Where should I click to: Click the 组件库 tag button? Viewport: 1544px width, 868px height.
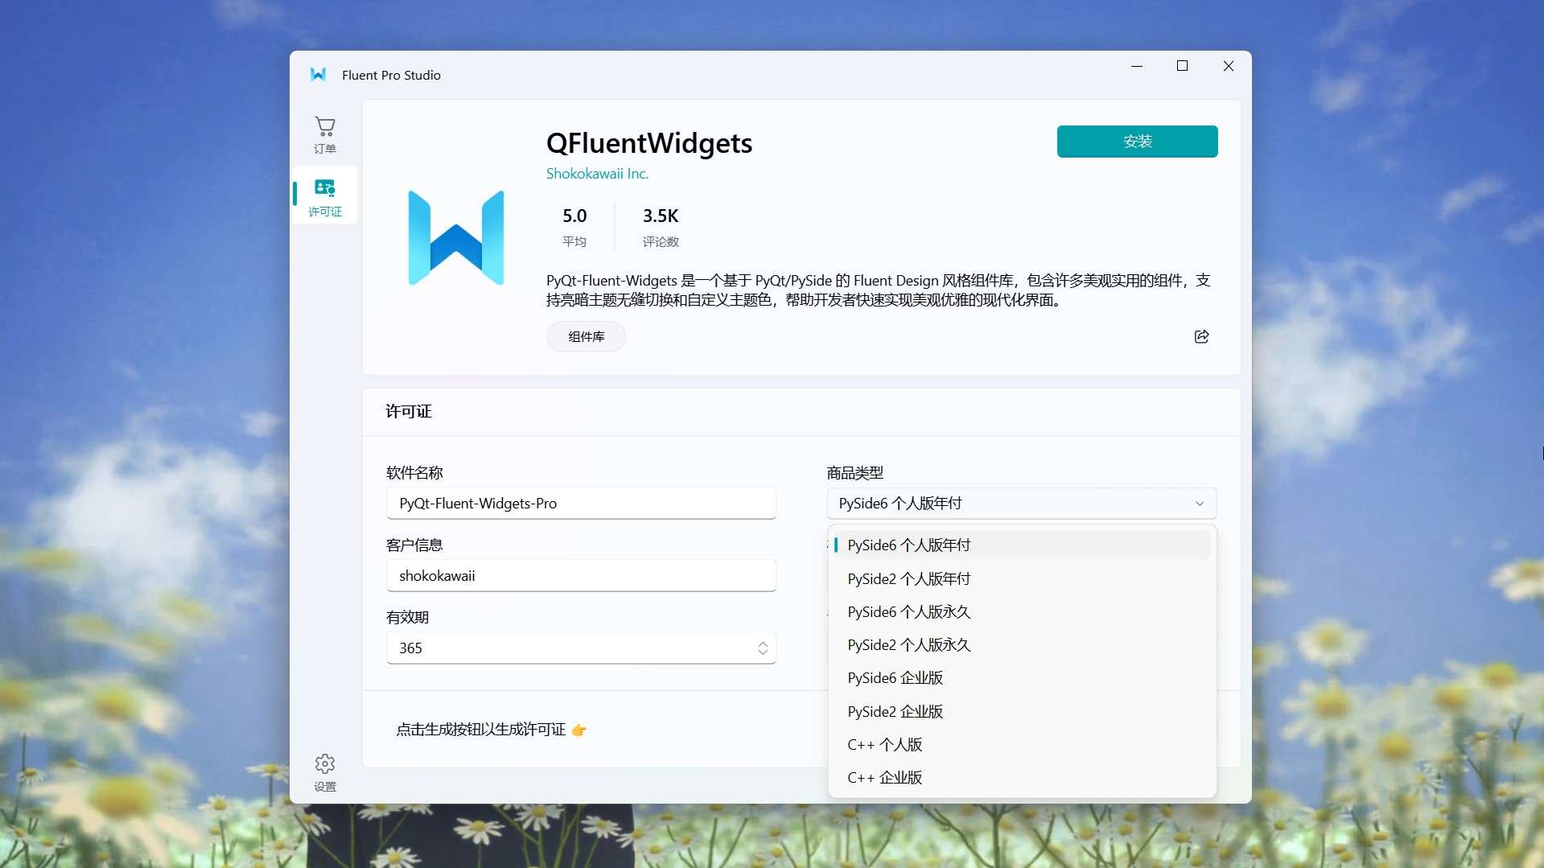587,336
